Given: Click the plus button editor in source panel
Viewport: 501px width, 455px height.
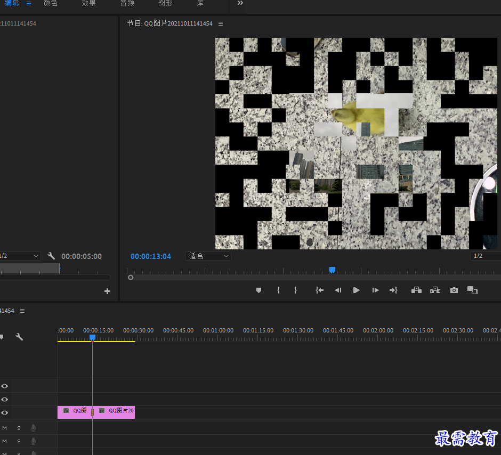Looking at the screenshot, I should (107, 291).
